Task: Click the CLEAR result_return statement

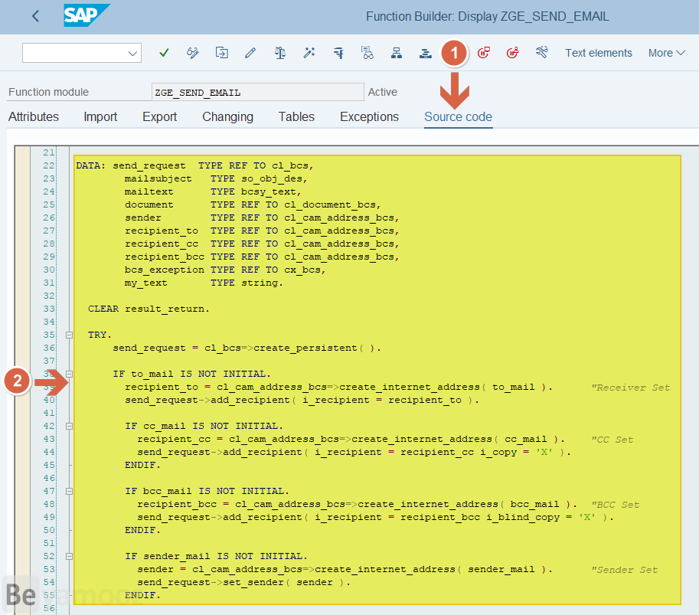Action: coord(149,309)
